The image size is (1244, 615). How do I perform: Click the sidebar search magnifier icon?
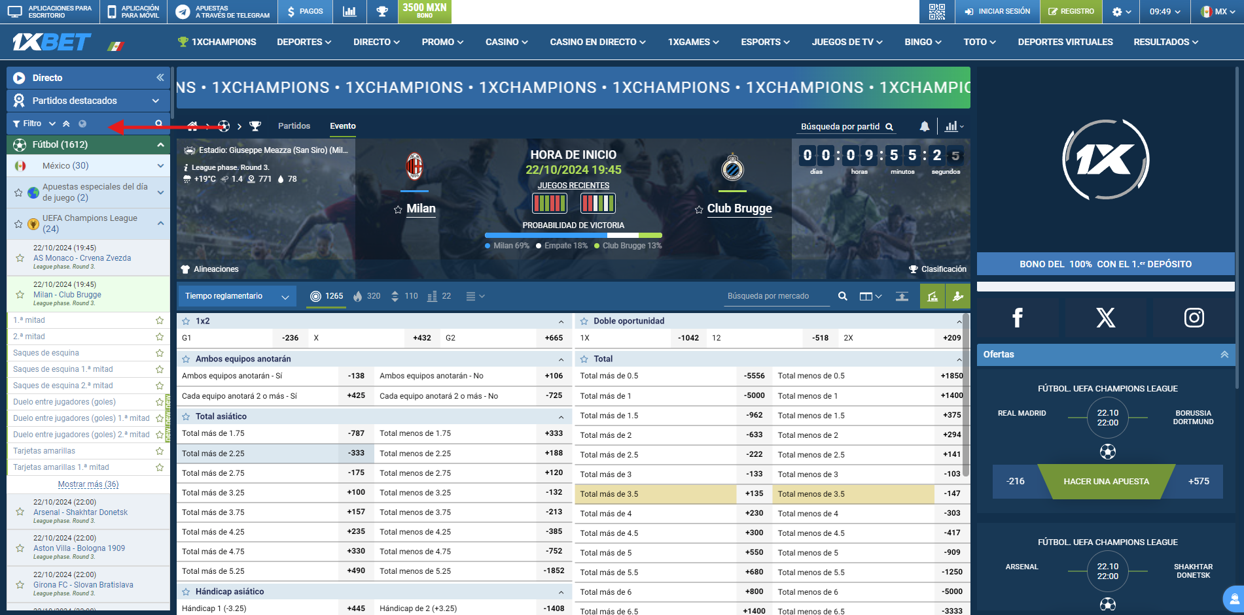pyautogui.click(x=158, y=124)
